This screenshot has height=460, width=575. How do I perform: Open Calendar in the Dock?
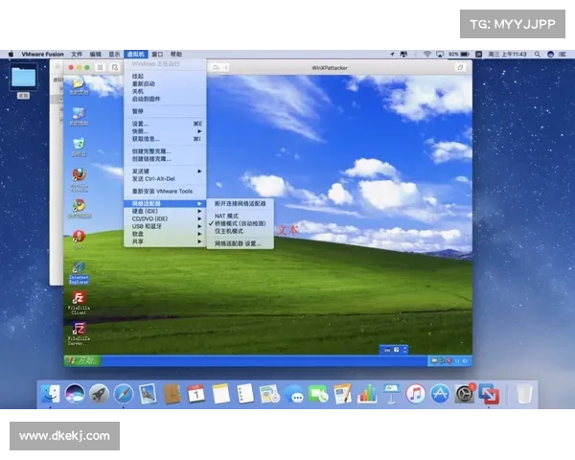click(x=196, y=394)
